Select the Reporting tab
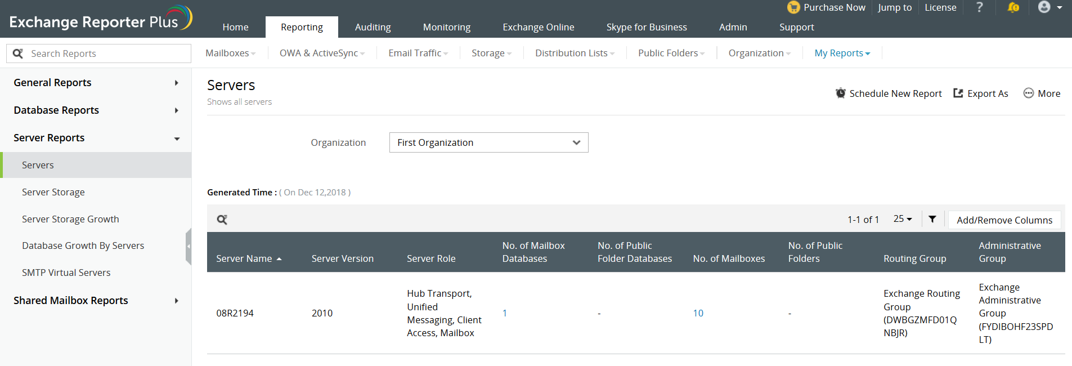The width and height of the screenshot is (1072, 366). pyautogui.click(x=302, y=27)
